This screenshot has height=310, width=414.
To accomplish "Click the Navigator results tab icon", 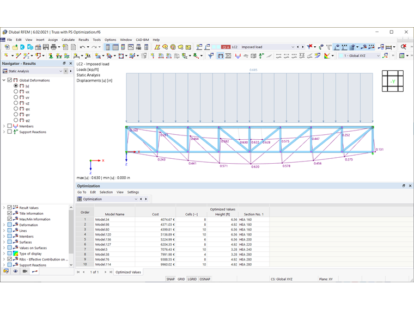I will [34, 271].
